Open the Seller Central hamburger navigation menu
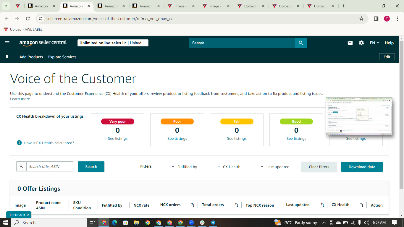404x227 pixels. pyautogui.click(x=7, y=43)
